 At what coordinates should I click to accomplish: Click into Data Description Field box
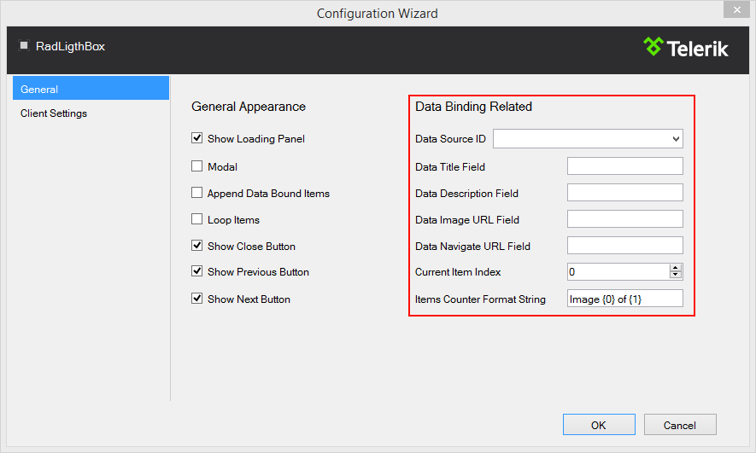click(624, 193)
